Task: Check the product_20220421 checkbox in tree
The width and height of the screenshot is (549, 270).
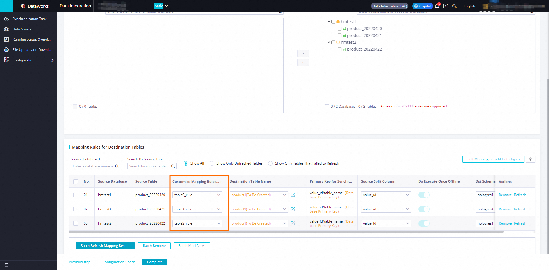Action: point(339,35)
